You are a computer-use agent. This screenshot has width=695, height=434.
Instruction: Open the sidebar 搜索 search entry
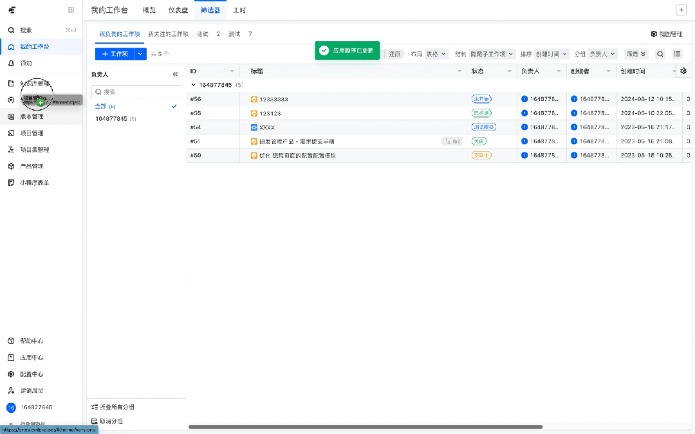tap(41, 30)
